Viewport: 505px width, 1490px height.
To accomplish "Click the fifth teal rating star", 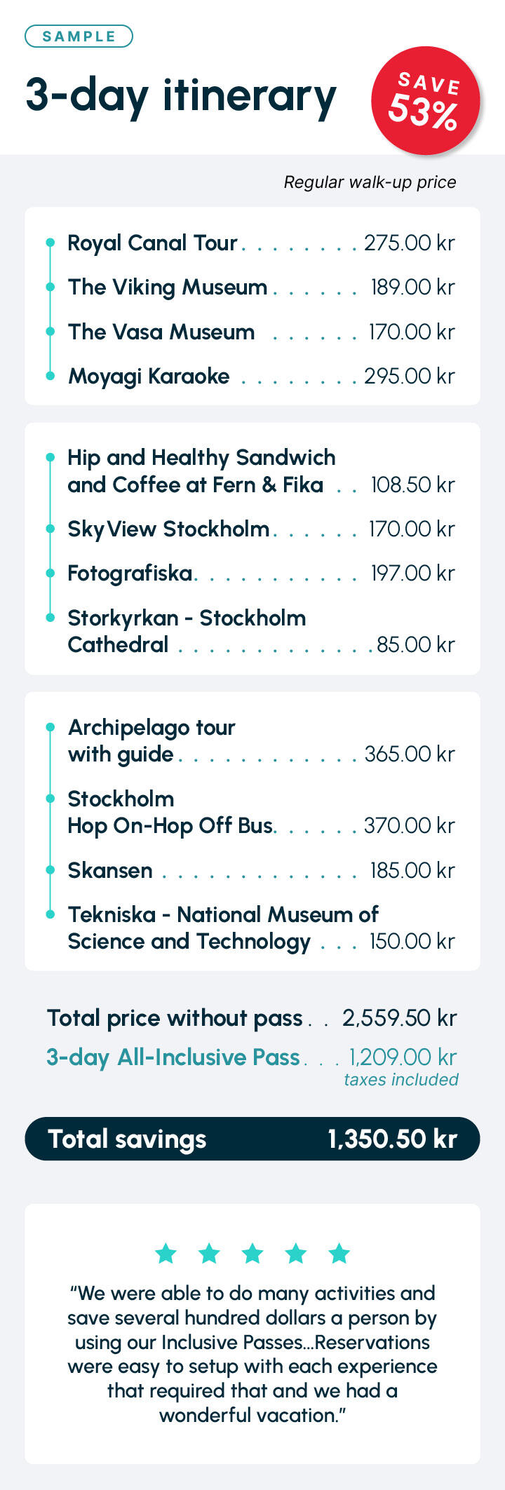I will (x=339, y=1252).
